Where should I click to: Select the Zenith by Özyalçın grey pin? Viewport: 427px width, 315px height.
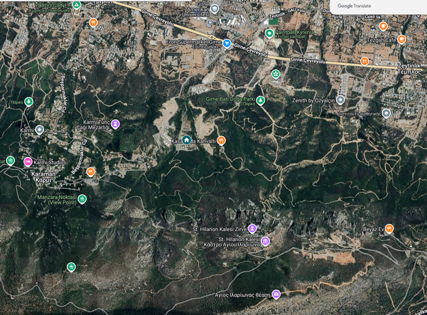coord(340,100)
